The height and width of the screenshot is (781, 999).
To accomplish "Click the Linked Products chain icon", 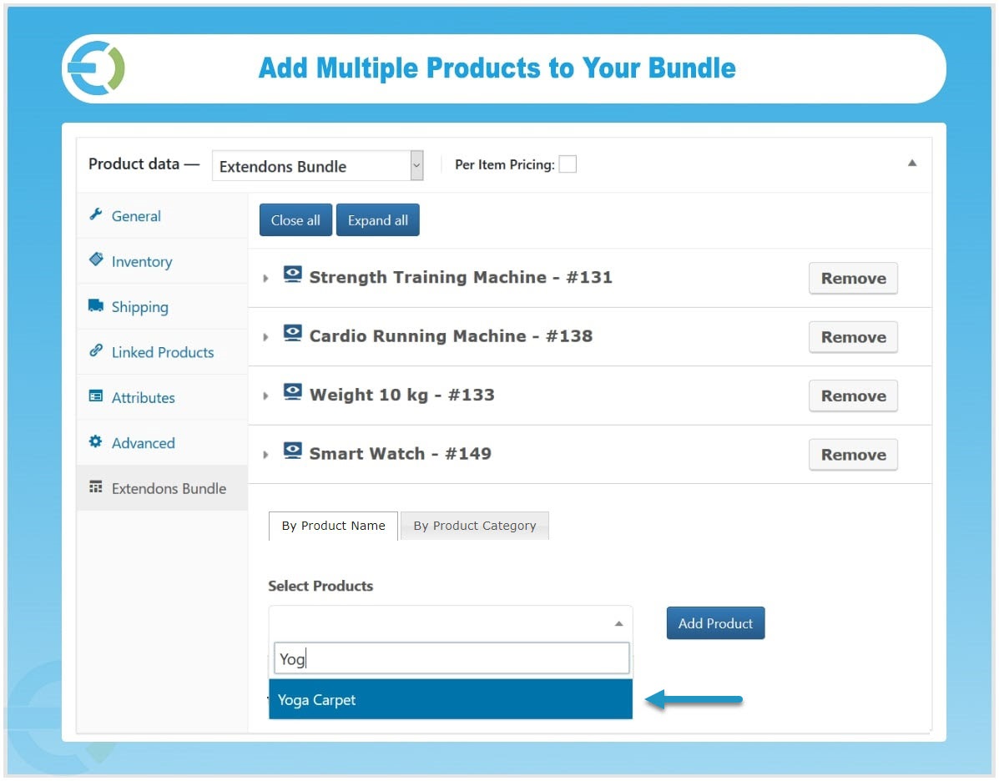I will [96, 352].
